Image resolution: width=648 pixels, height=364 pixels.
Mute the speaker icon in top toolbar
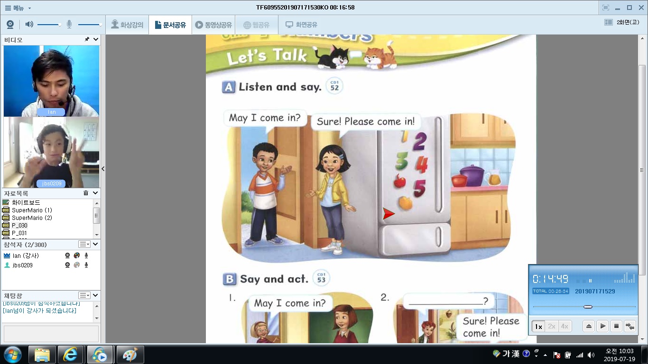(x=29, y=25)
